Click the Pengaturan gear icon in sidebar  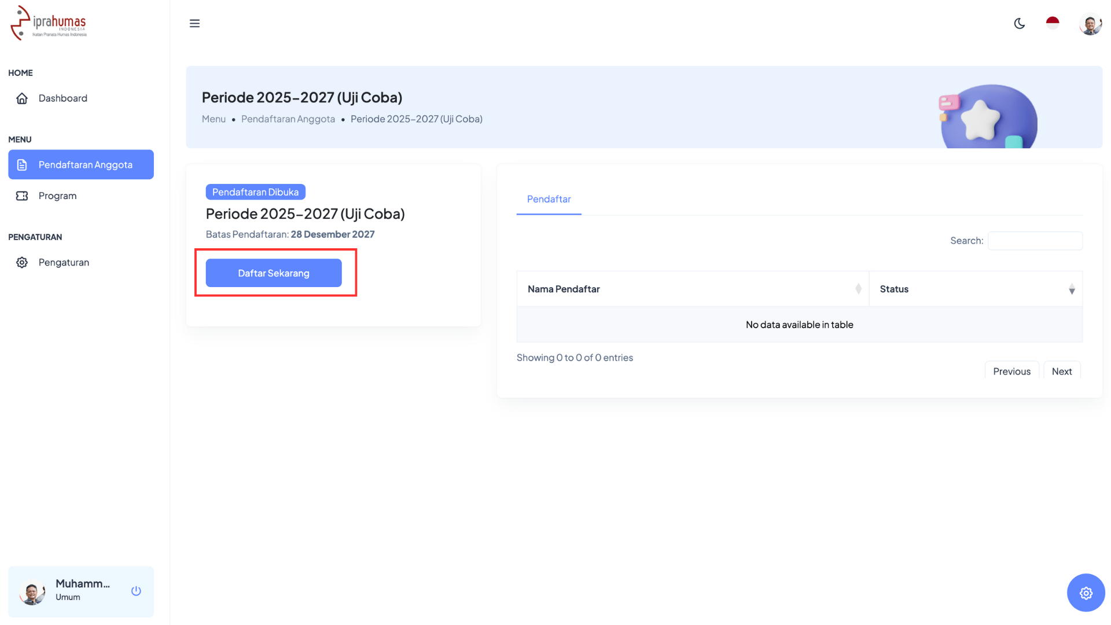click(22, 263)
